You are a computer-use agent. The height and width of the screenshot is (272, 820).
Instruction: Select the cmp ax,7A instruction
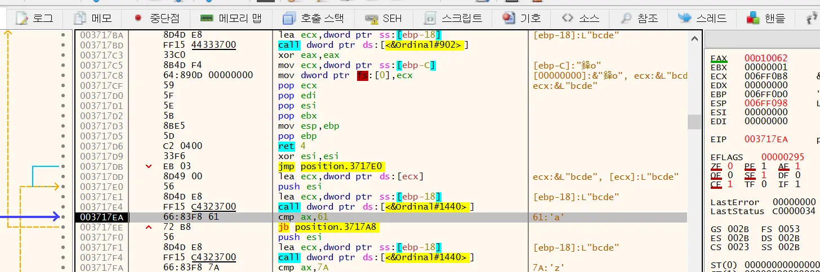[304, 268]
